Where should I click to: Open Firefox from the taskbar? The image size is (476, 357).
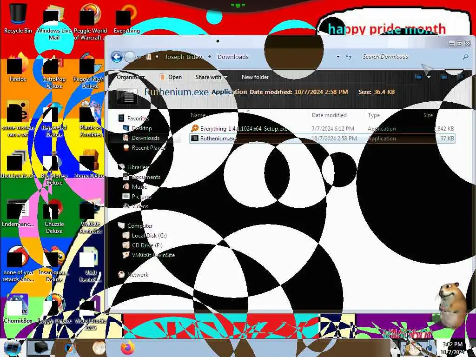pos(128,348)
